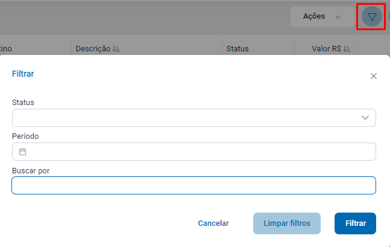Click sort icon beside Descrição

pyautogui.click(x=116, y=49)
